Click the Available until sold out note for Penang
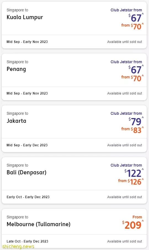Viewport: 149px width, 250px height. [124, 93]
